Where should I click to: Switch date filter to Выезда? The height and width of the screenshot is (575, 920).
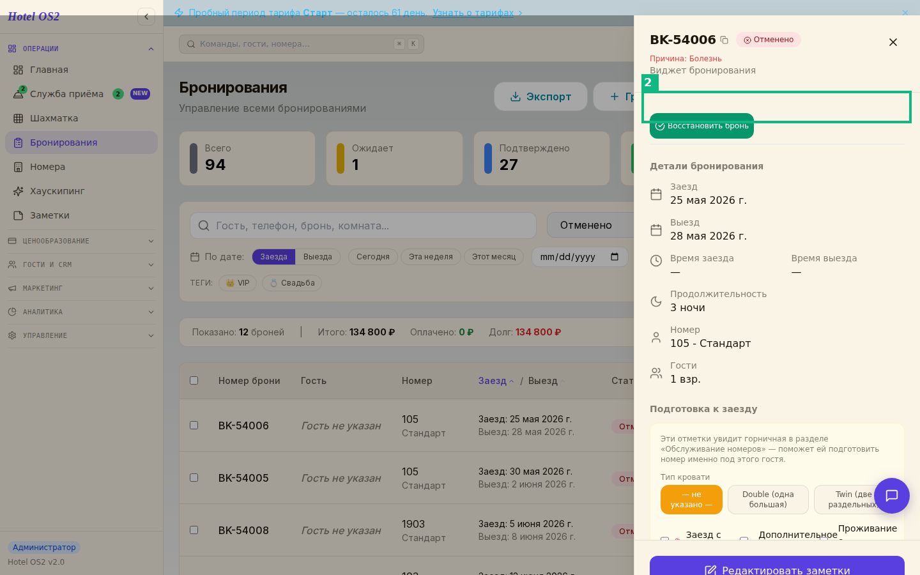(x=318, y=257)
